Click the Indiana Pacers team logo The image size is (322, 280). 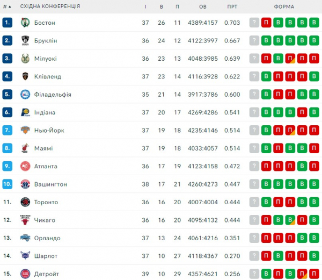pos(25,112)
